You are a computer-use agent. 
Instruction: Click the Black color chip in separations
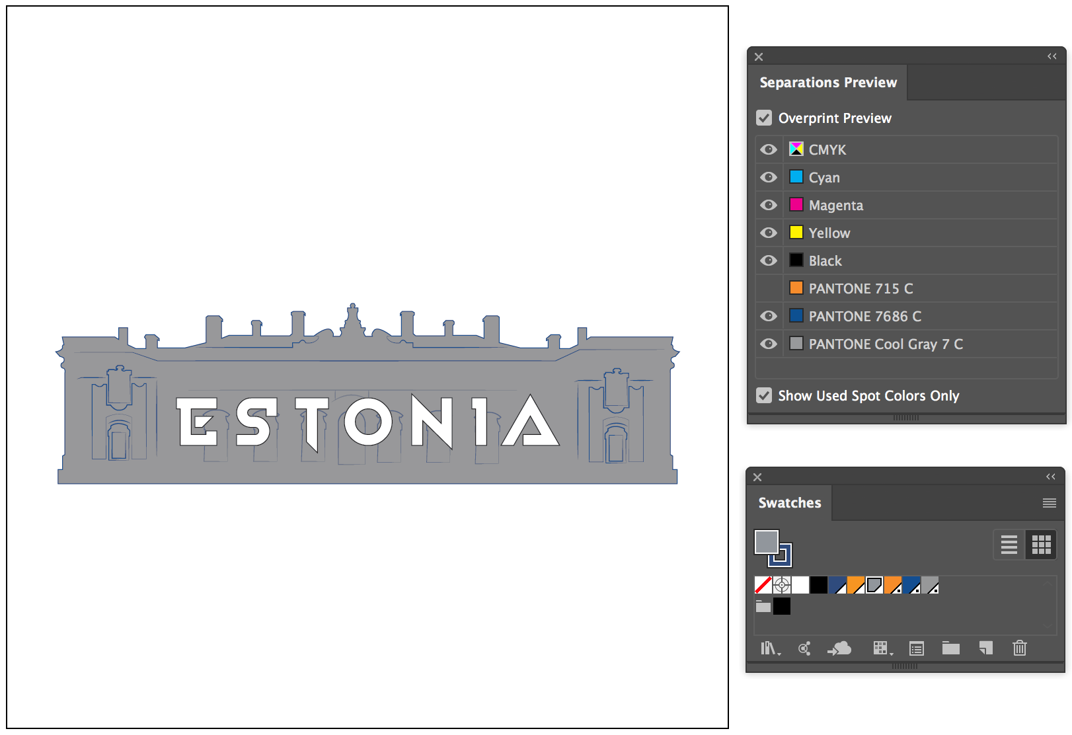pos(796,260)
